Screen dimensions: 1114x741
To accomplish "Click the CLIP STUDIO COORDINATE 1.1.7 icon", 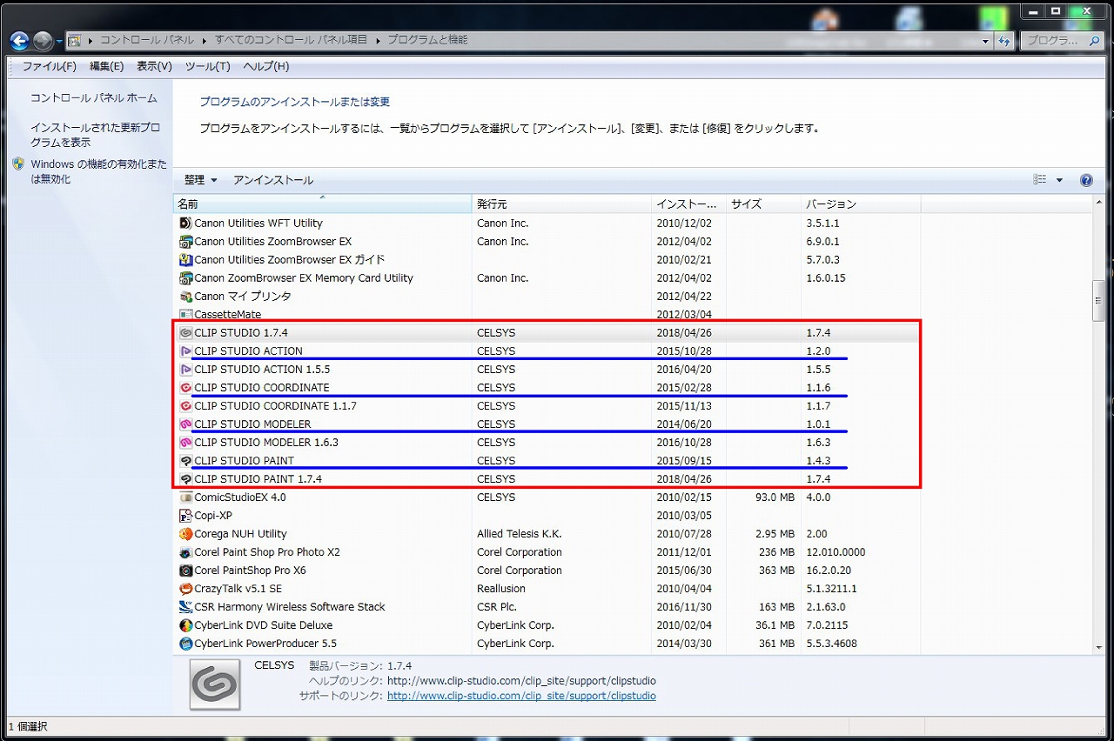I will point(185,406).
